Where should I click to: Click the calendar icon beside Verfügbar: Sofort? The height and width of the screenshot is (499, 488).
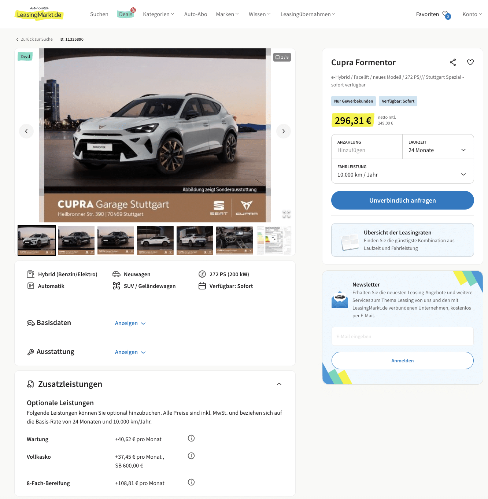202,286
